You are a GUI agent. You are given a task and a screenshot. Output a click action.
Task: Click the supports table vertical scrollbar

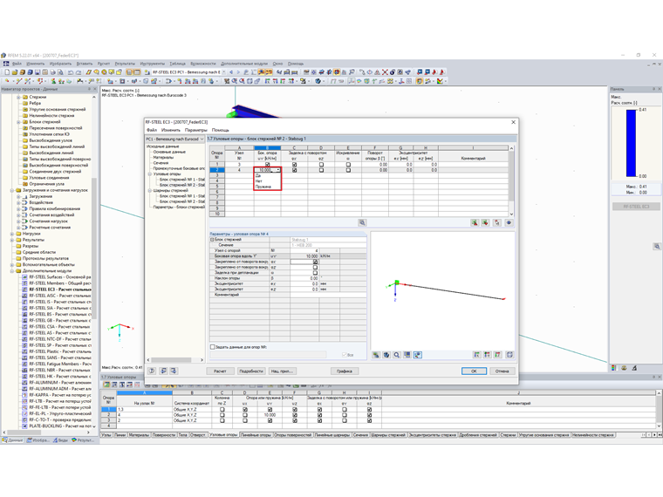pos(511,181)
